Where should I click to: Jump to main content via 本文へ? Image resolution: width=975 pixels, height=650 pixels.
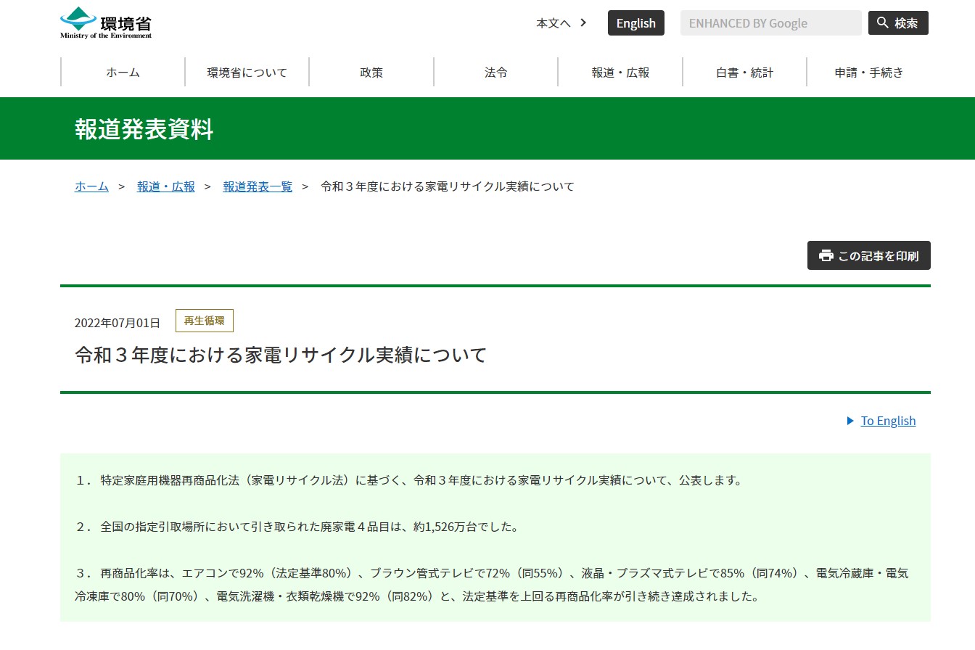pyautogui.click(x=553, y=23)
